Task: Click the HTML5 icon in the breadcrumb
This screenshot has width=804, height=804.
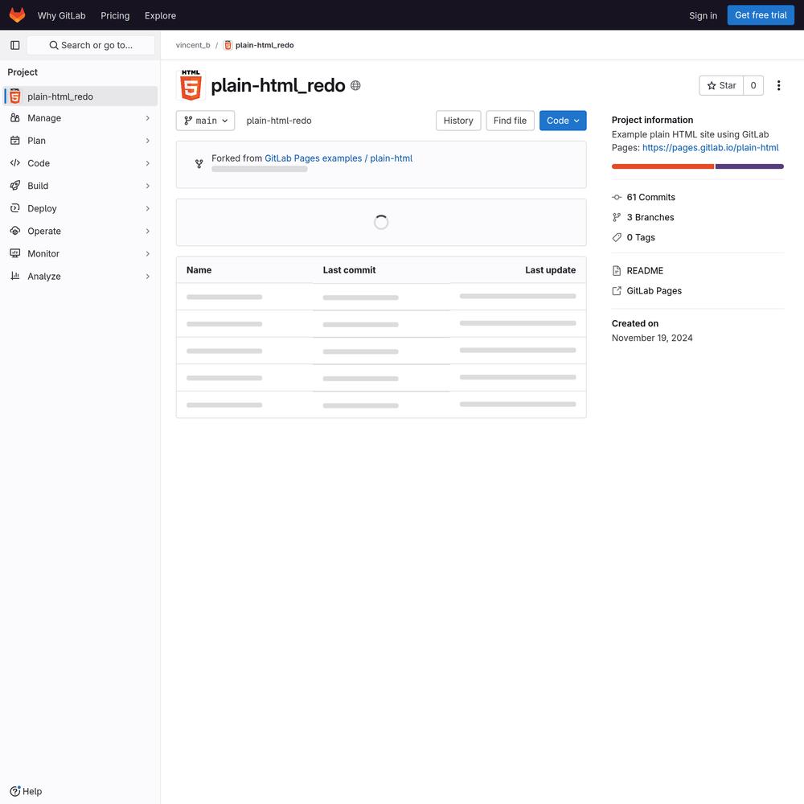Action: click(228, 45)
